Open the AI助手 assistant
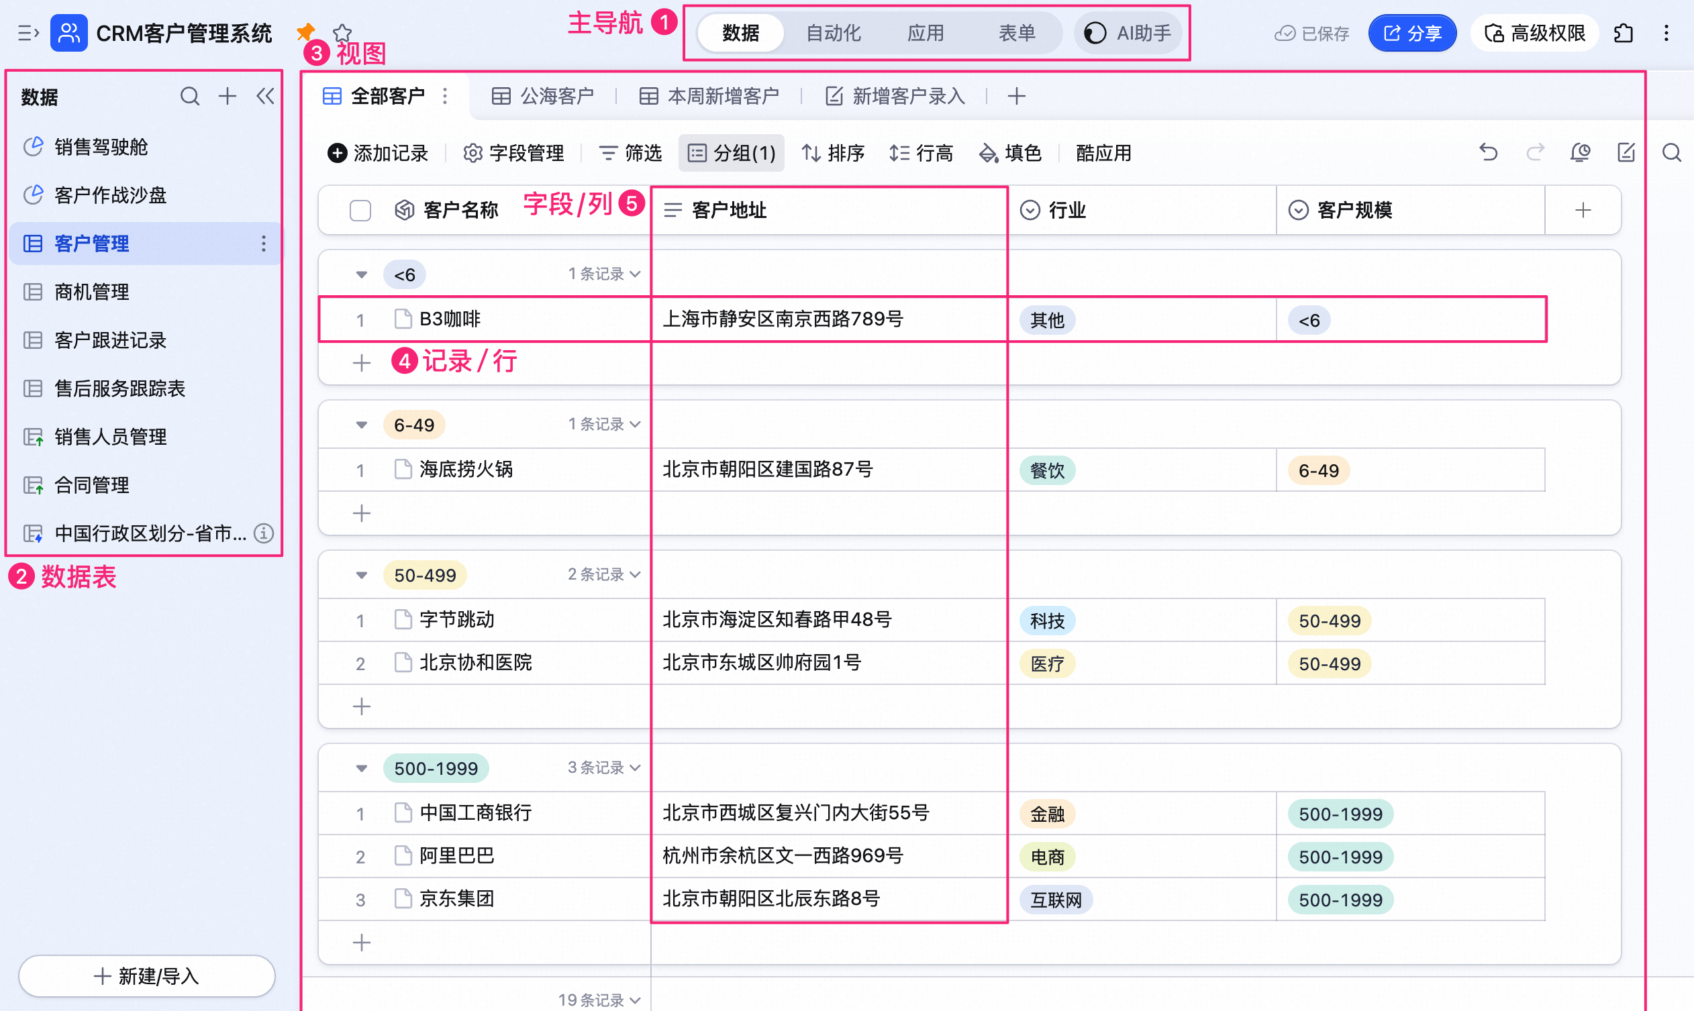 coord(1128,33)
